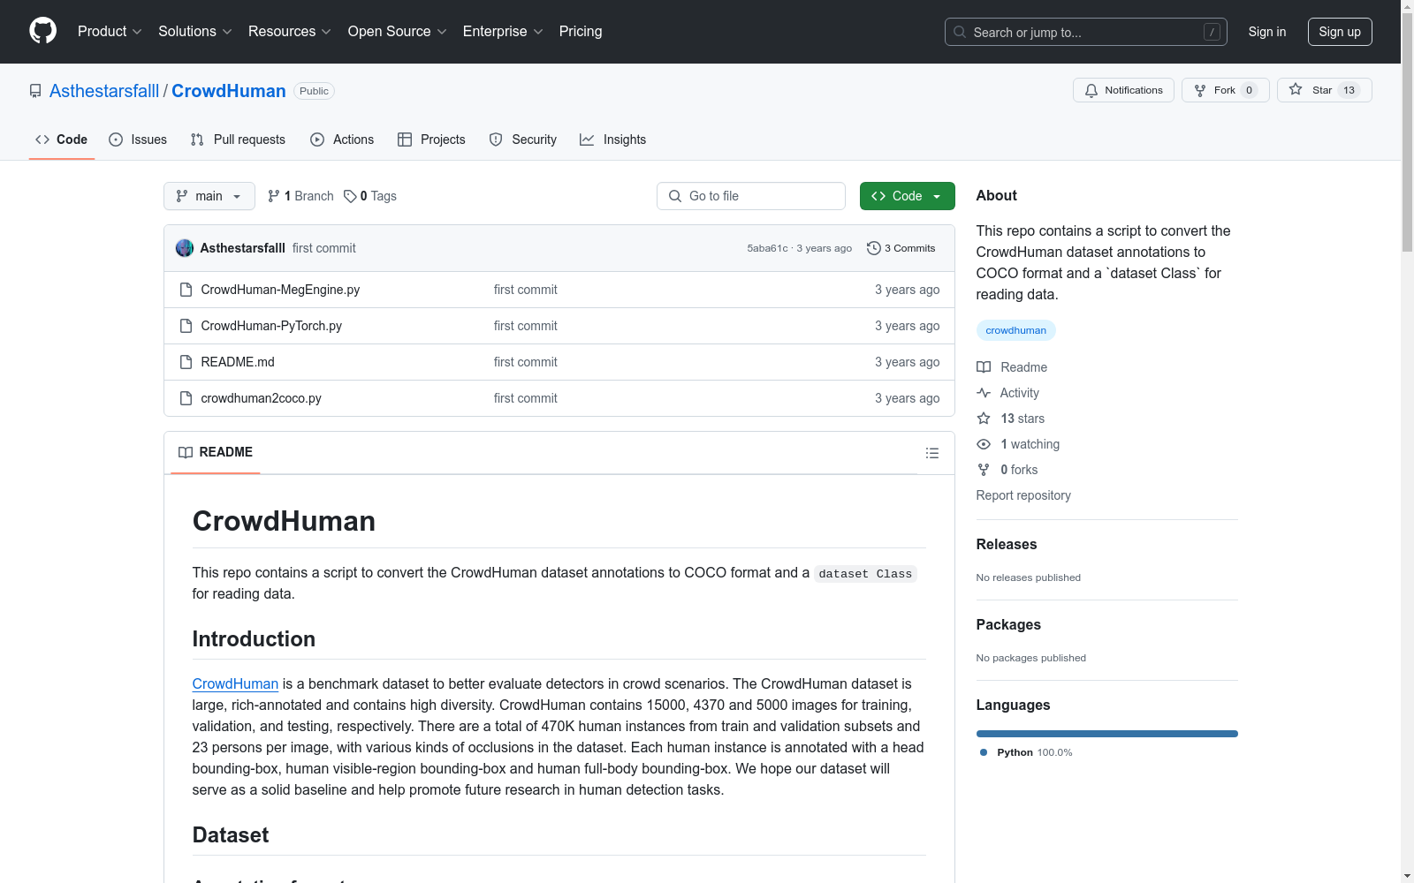Click the Sign up button
The image size is (1414, 883).
(1340, 32)
